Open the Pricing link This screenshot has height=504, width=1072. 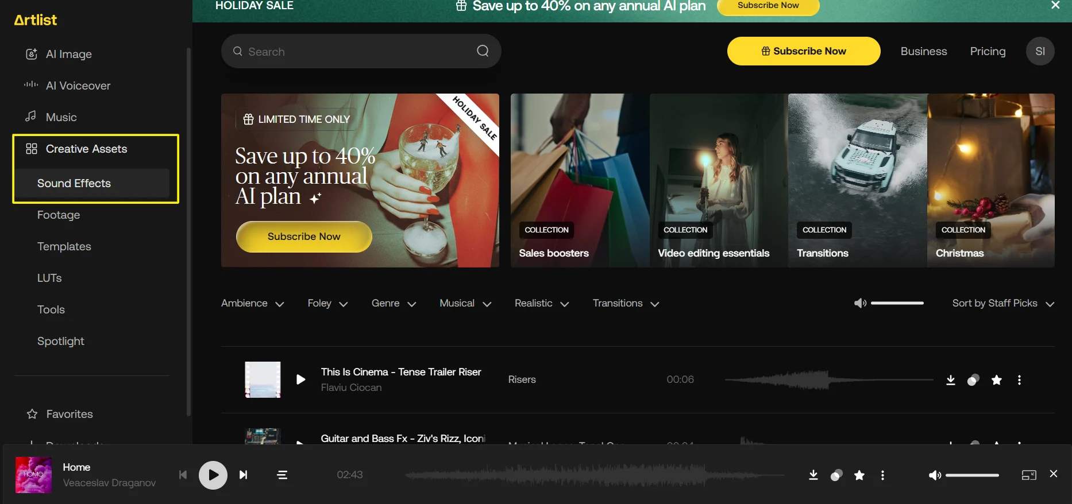[988, 51]
